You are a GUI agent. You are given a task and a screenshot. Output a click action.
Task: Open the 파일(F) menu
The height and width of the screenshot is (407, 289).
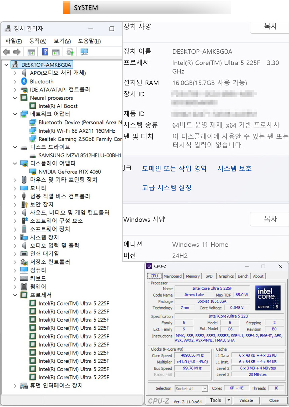pyautogui.click(x=13, y=41)
